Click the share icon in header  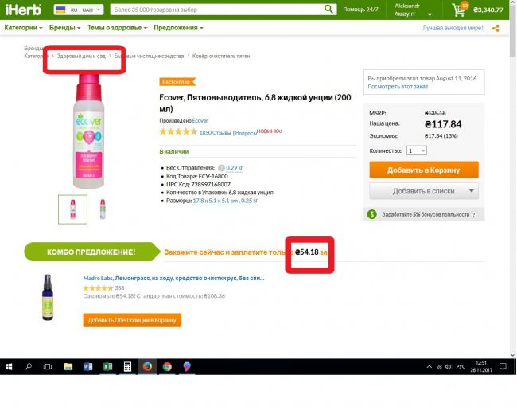(496, 28)
